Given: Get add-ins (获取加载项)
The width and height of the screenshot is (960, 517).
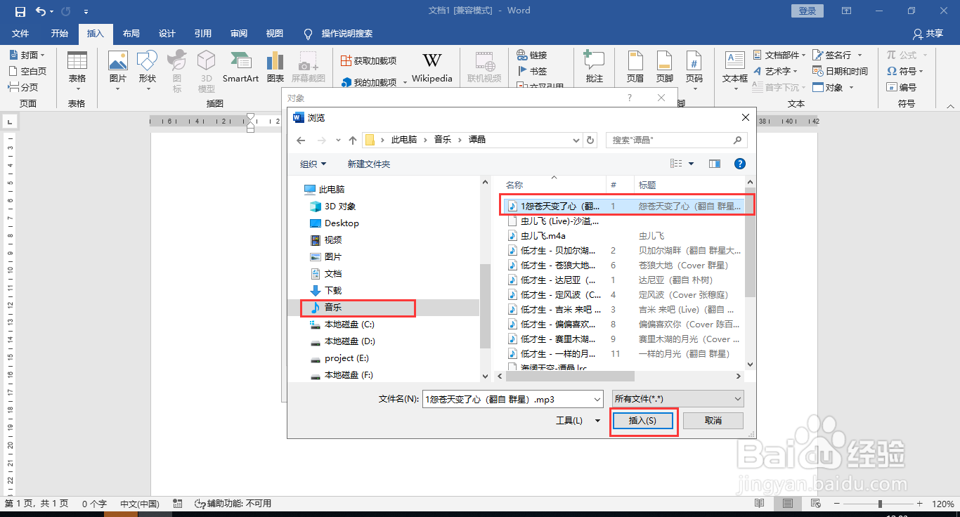Looking at the screenshot, I should click(x=368, y=61).
